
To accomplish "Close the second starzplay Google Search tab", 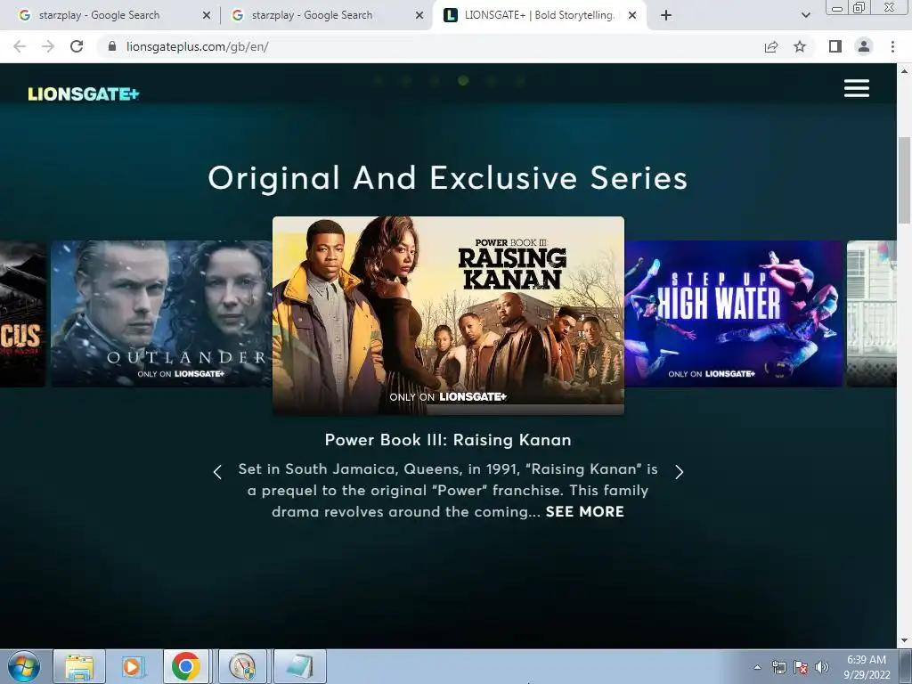I will (419, 15).
